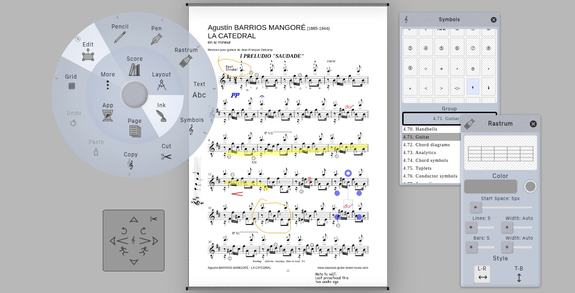
Task: Pick the circled 9 symbol
Action: 410,68
